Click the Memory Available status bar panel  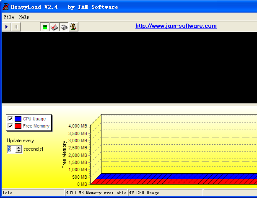point(96,193)
